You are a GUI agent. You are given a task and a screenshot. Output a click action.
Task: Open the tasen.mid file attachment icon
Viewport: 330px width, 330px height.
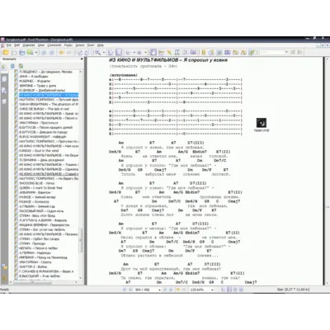coord(262,123)
